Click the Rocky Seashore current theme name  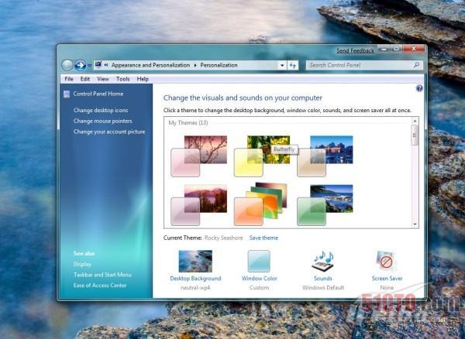(224, 238)
